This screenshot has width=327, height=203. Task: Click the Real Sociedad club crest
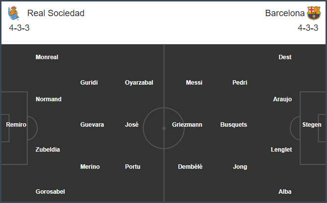14,13
